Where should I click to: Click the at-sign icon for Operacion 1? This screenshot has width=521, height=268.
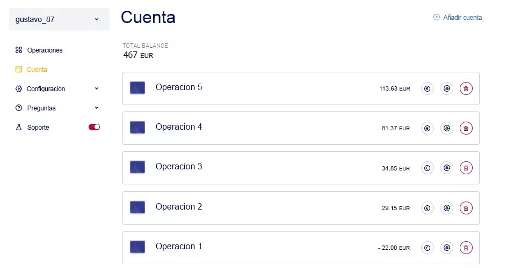click(x=446, y=248)
